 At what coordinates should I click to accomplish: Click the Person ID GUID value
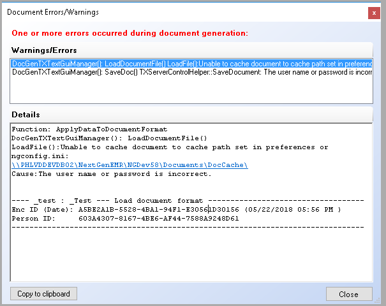(x=158, y=219)
